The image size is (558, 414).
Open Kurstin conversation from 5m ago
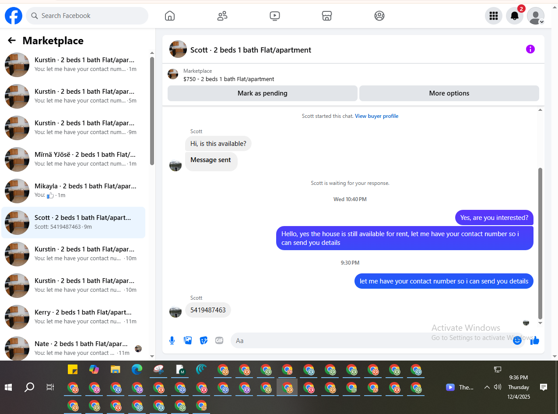pyautogui.click(x=74, y=96)
